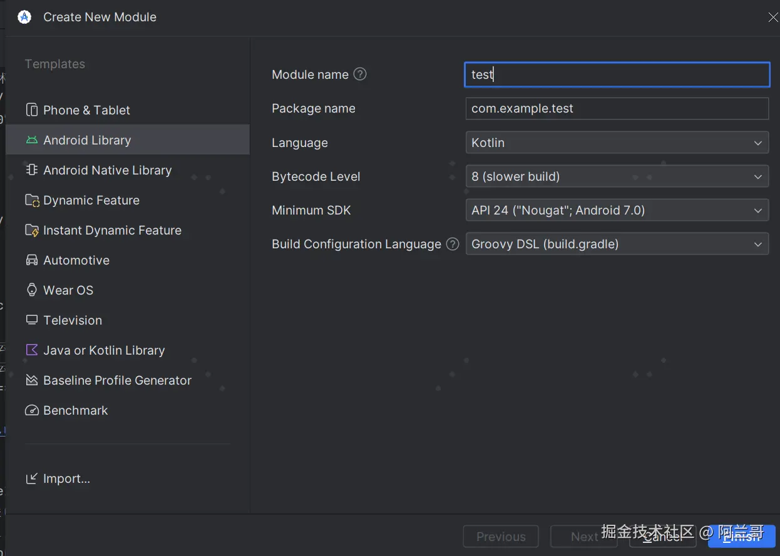Click the Baseline Profile Generator icon
The height and width of the screenshot is (556, 780).
click(31, 380)
